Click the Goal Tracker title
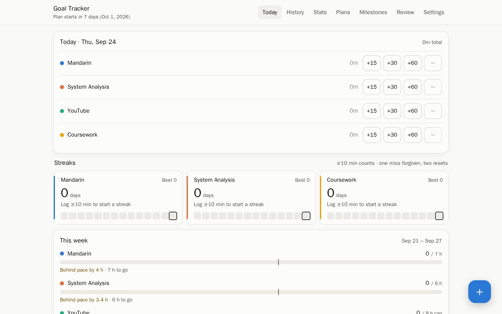Screen dimensions: 502x314 point(71,9)
